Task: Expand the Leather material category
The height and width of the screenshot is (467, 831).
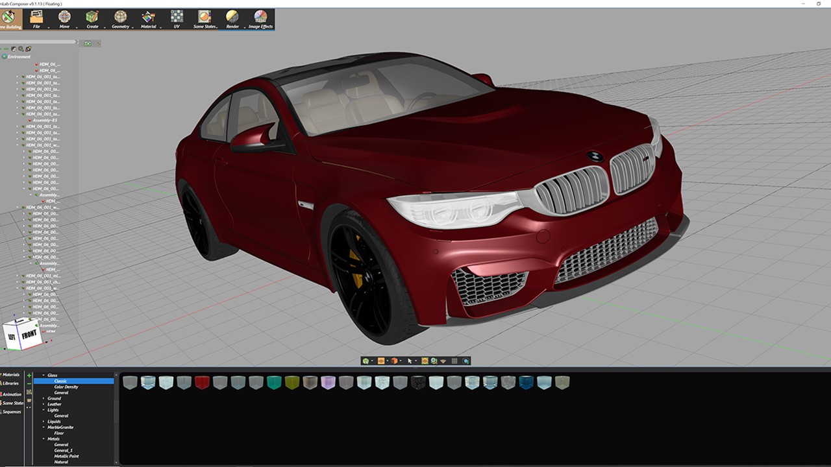Action: [x=44, y=404]
